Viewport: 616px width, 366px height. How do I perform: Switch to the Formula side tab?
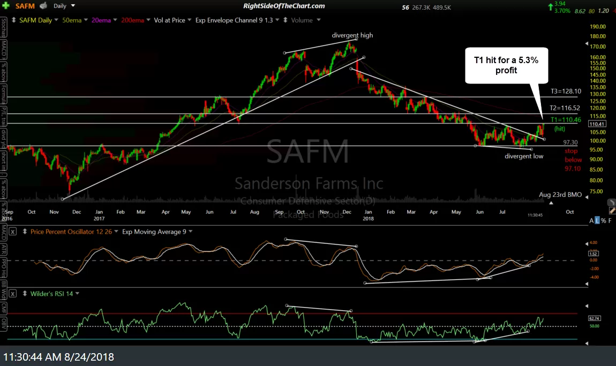(x=4, y=95)
